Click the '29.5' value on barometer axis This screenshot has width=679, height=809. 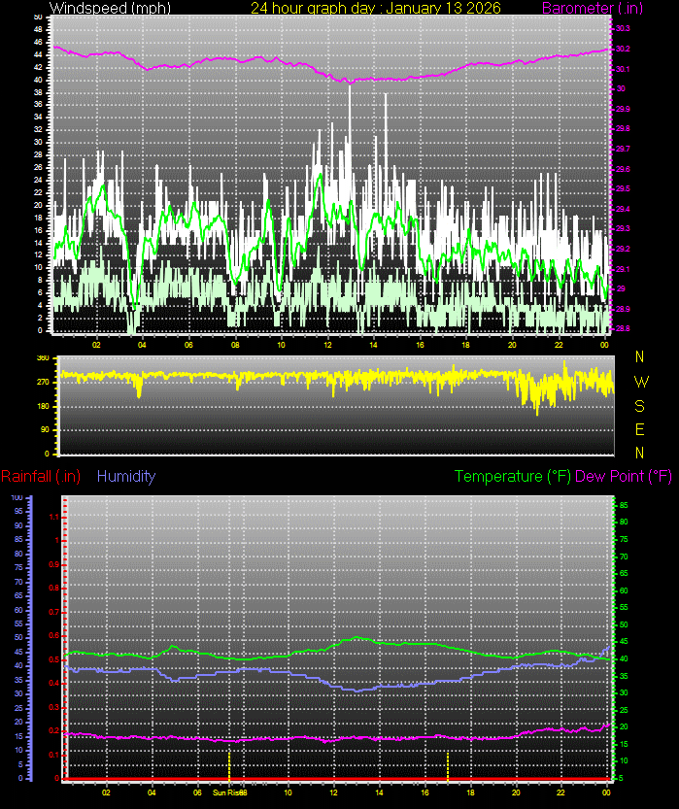coord(623,188)
